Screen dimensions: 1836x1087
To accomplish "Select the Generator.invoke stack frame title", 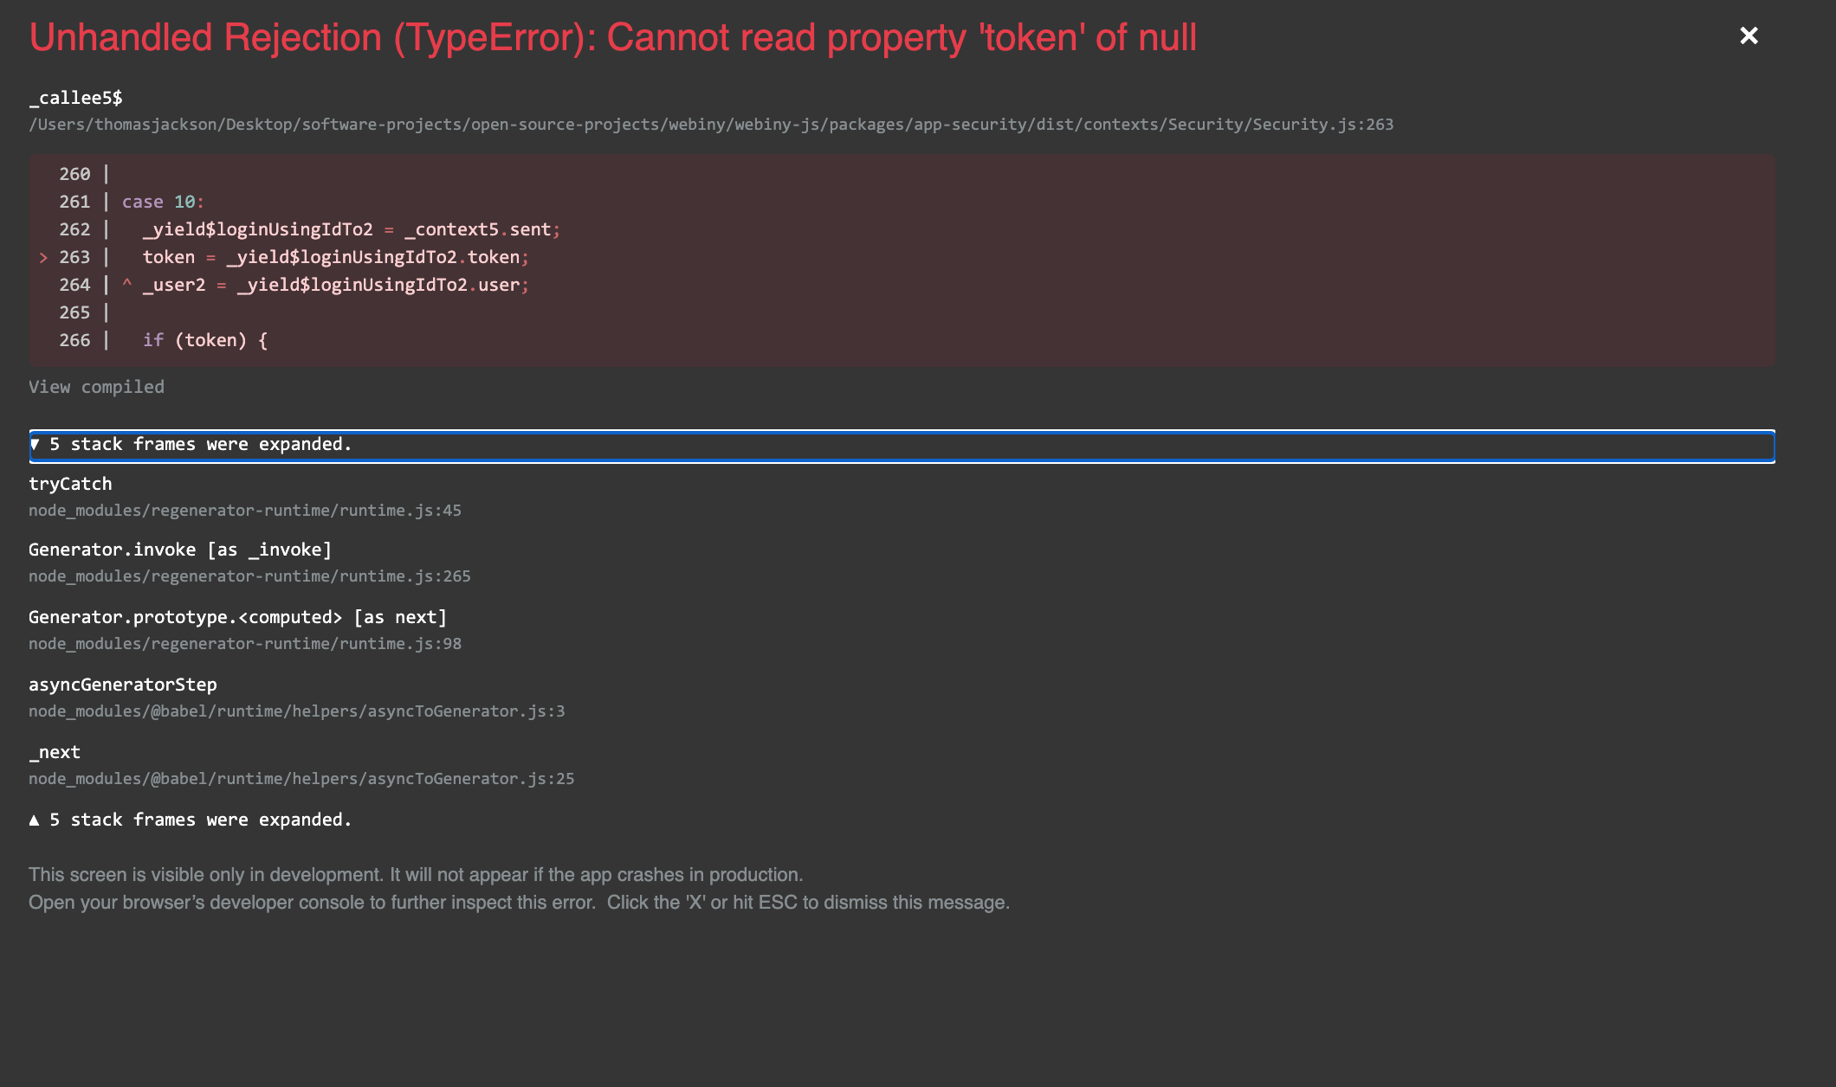I will click(180, 550).
